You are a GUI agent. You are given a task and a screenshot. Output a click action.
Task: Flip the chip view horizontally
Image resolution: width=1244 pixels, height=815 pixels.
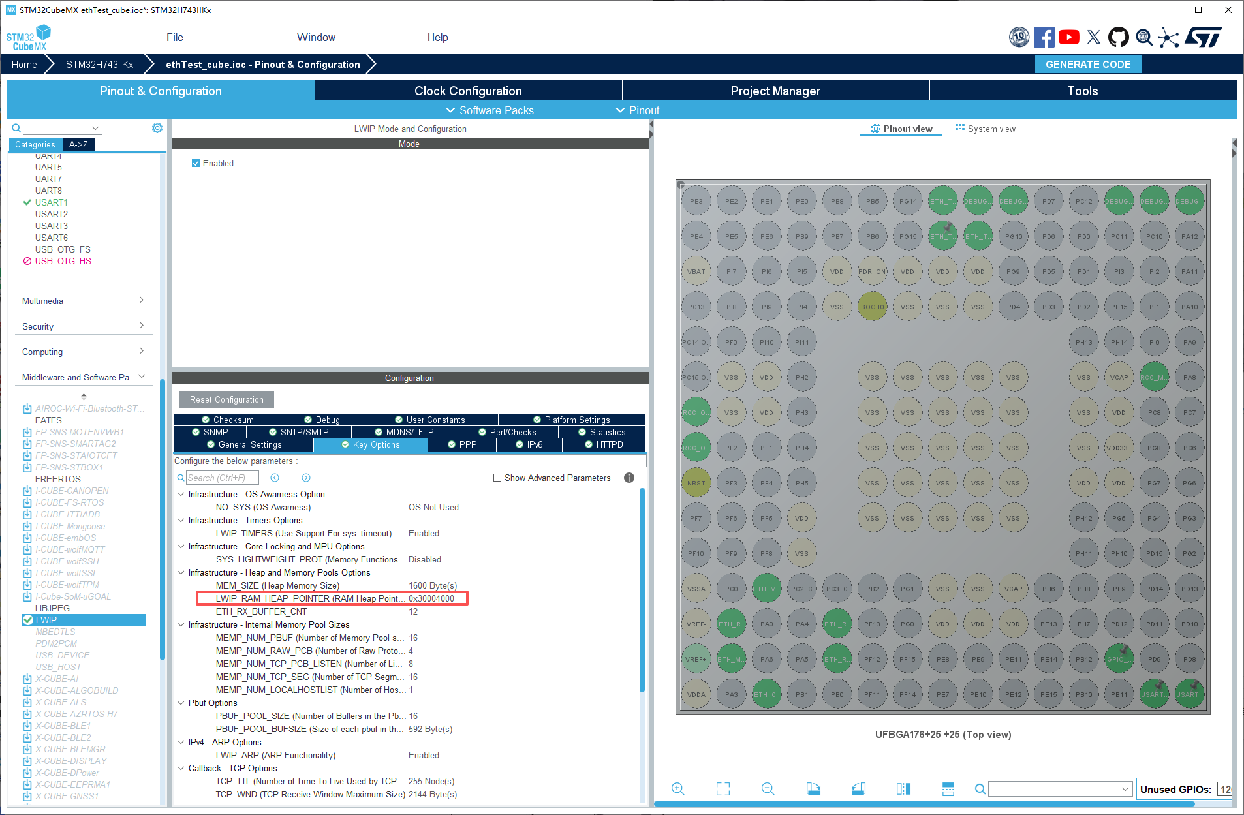click(x=903, y=789)
